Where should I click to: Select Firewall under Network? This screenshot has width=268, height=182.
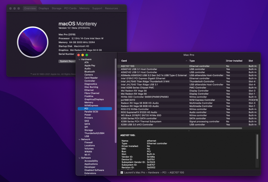pos(88,143)
